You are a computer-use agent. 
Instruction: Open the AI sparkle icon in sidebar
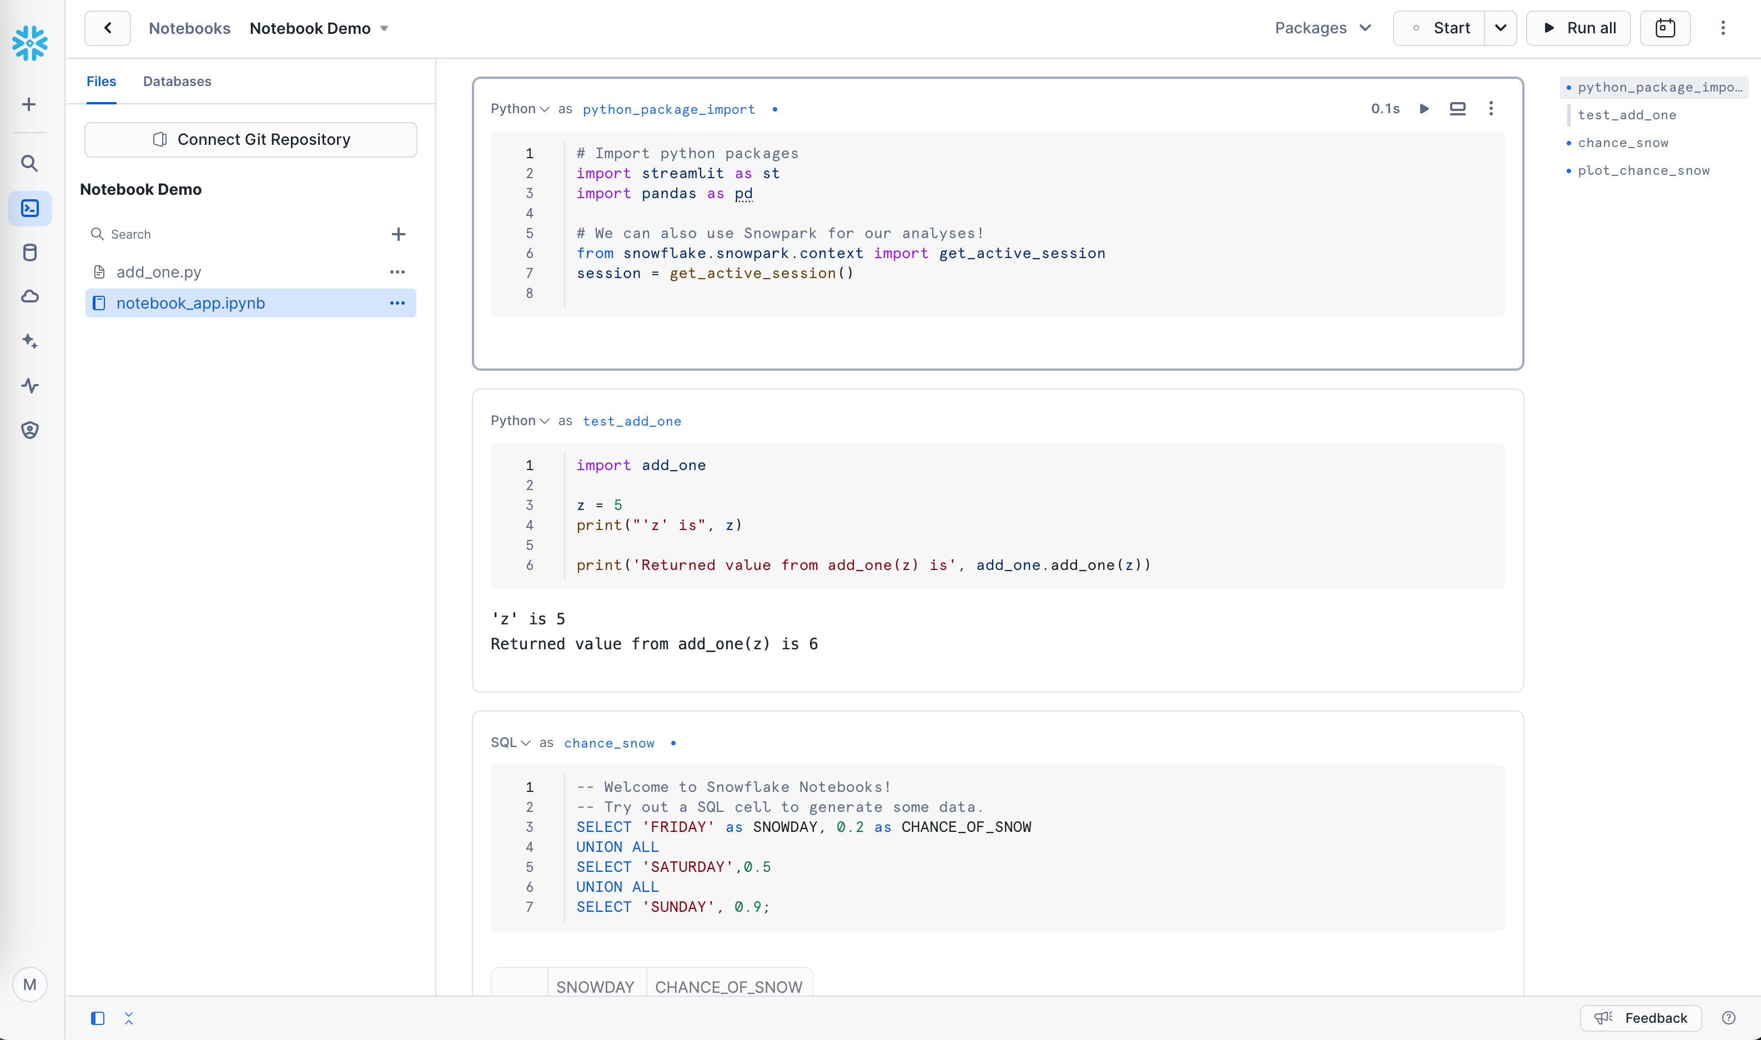29,341
